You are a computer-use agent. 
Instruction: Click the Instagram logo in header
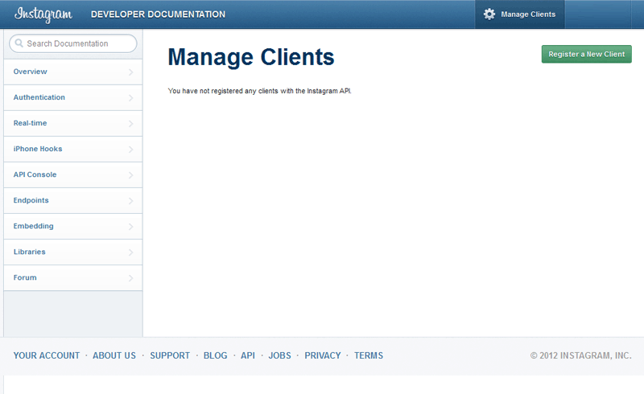[x=43, y=14]
